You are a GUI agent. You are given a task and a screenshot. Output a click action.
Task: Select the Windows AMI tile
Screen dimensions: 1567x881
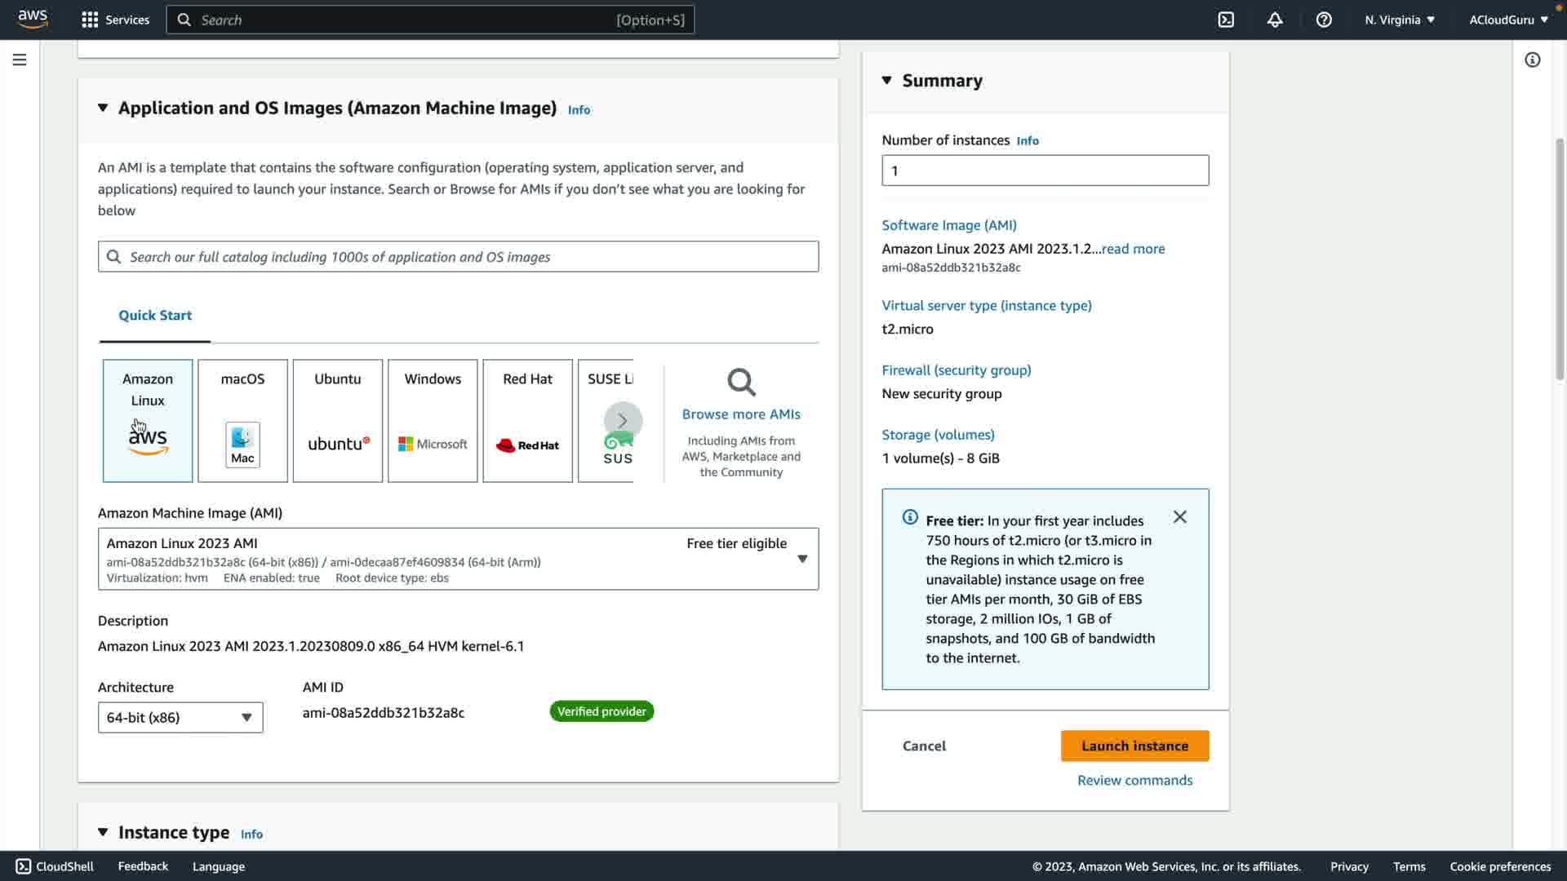(x=433, y=420)
